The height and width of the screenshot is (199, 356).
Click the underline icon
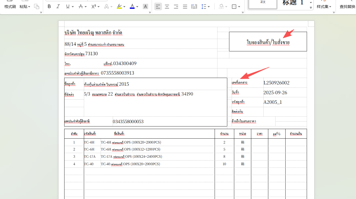[x=68, y=6]
